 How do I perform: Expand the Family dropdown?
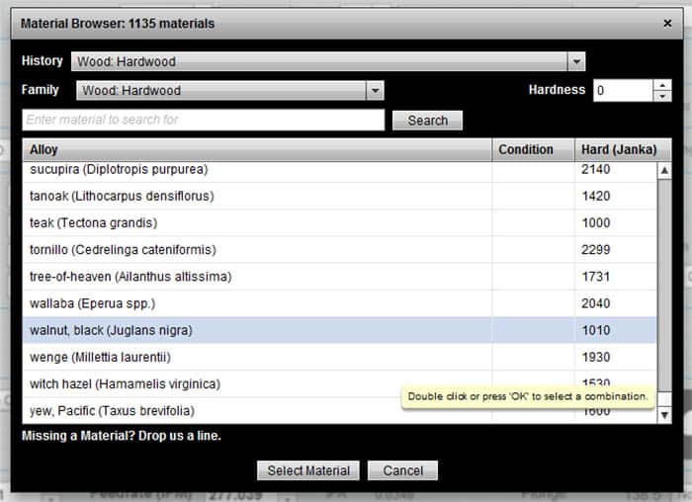[375, 91]
